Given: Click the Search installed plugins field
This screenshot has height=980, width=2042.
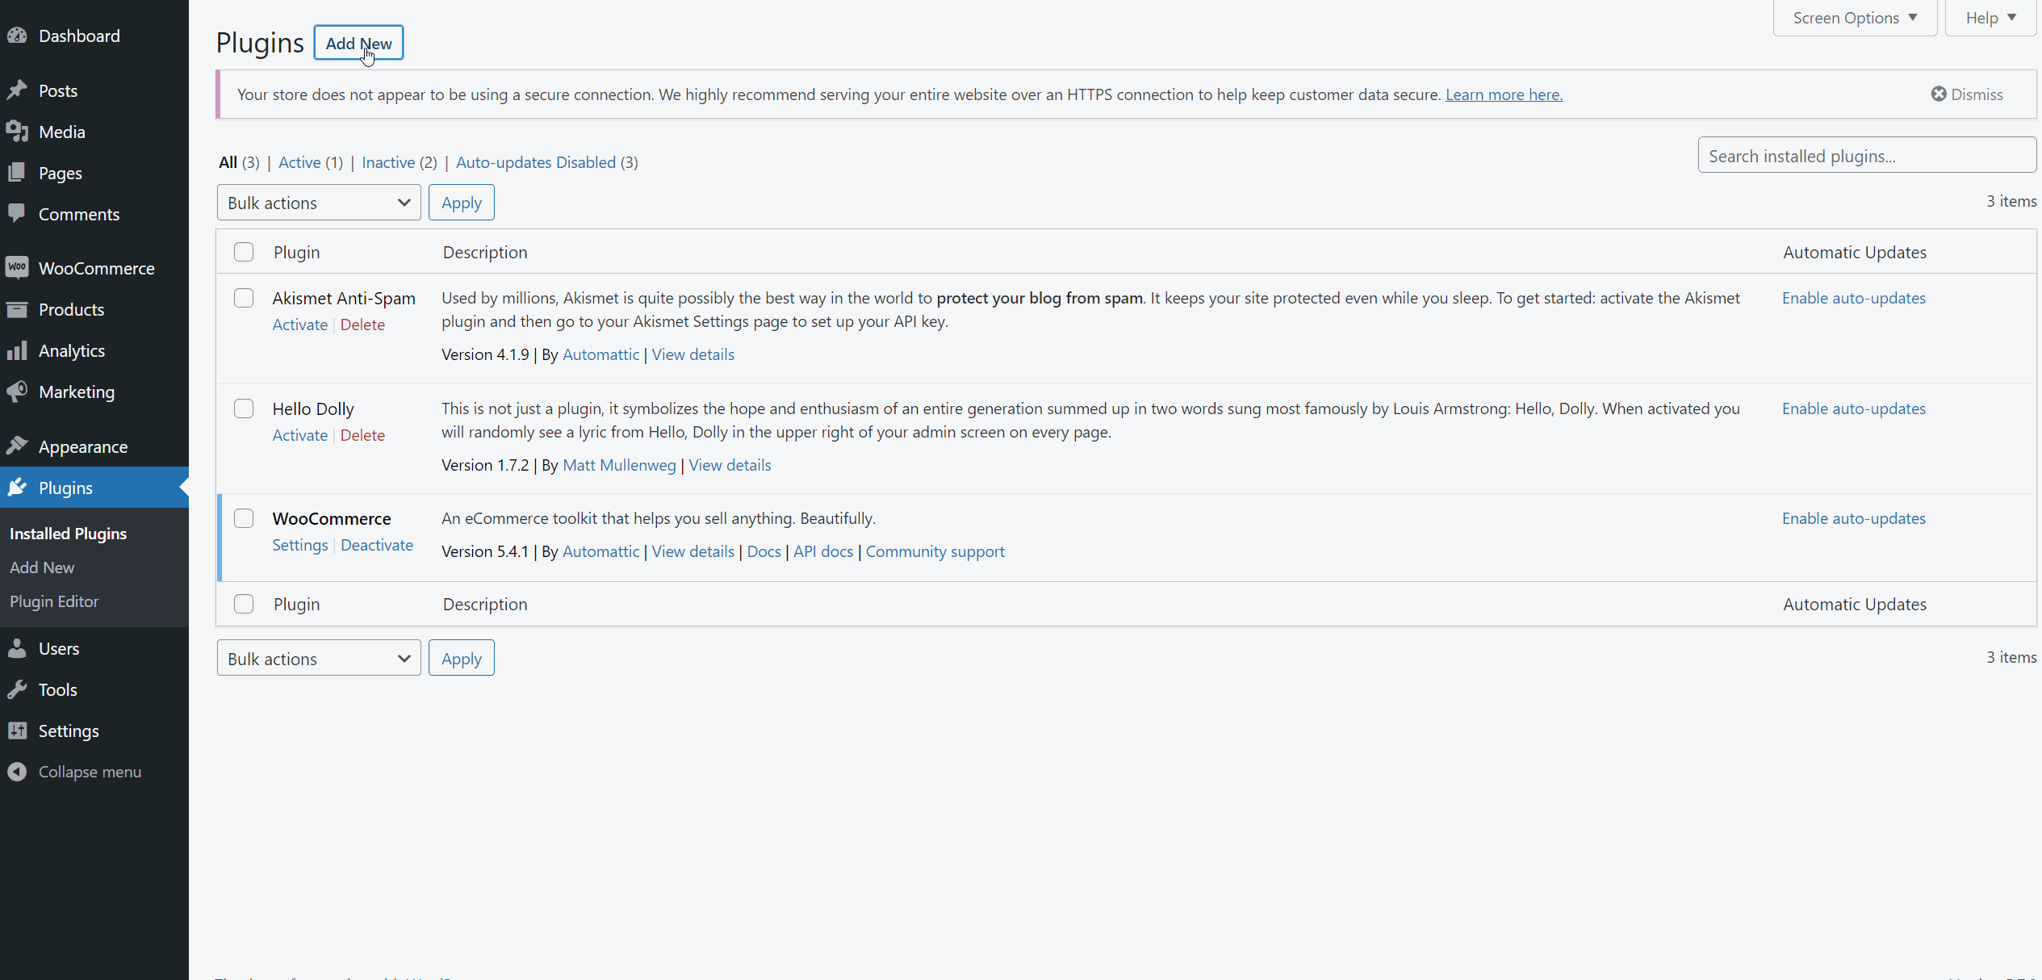Looking at the screenshot, I should (x=1867, y=155).
